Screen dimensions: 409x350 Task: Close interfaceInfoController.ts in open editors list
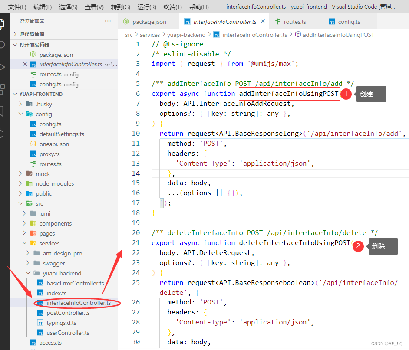(25, 64)
